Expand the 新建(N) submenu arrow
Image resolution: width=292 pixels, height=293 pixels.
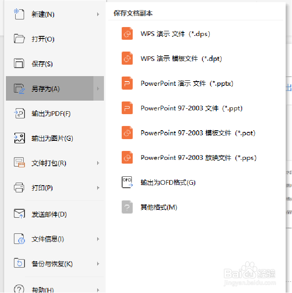(98, 14)
